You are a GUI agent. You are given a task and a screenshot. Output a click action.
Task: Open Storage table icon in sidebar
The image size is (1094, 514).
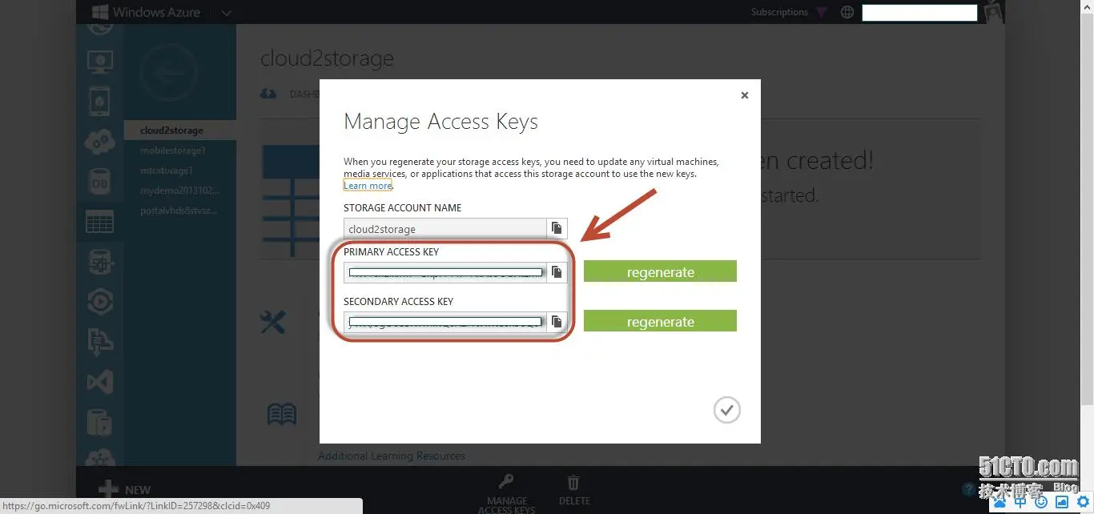click(x=100, y=222)
